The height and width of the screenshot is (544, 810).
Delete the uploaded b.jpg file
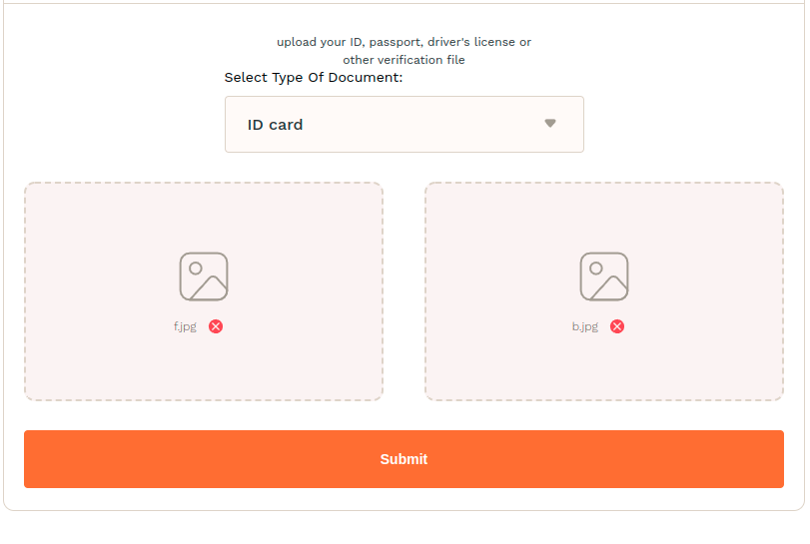tap(617, 326)
